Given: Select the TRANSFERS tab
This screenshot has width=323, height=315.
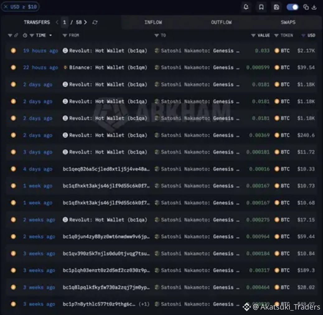Looking at the screenshot, I should pos(37,22).
